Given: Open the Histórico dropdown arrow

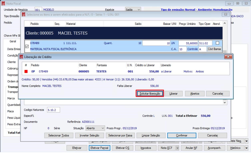Looking at the screenshot, I should [247, 148].
